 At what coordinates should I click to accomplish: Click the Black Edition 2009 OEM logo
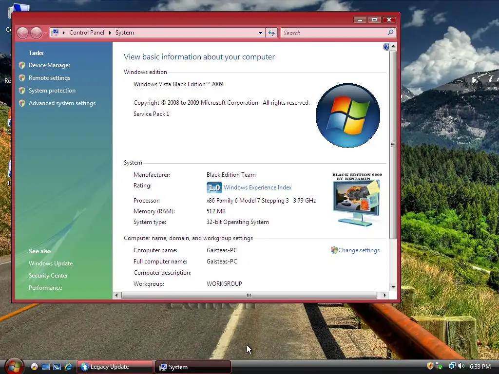click(x=357, y=199)
